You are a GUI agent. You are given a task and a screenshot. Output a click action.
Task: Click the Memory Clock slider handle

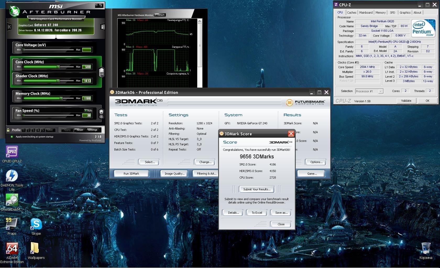point(61,98)
